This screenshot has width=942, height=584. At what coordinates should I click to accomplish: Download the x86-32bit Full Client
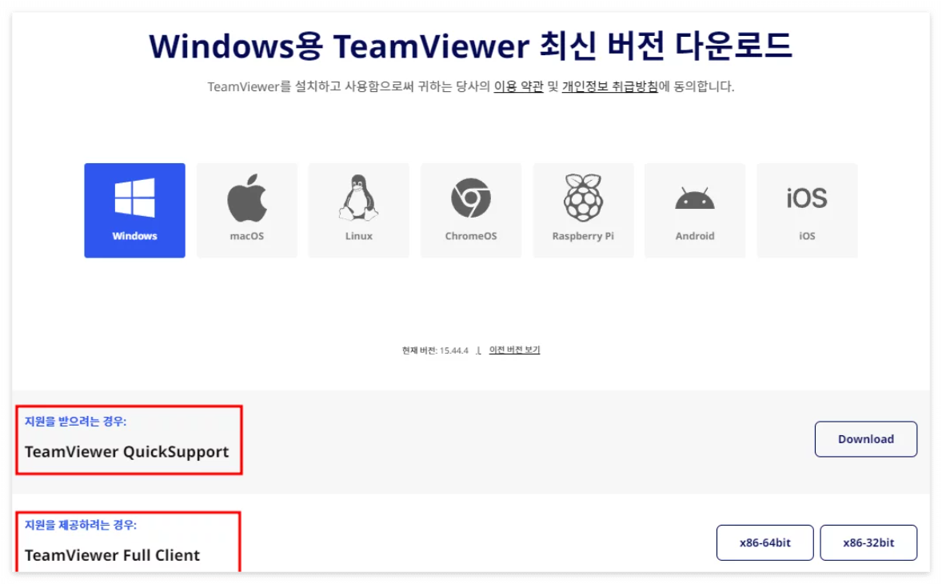[868, 542]
